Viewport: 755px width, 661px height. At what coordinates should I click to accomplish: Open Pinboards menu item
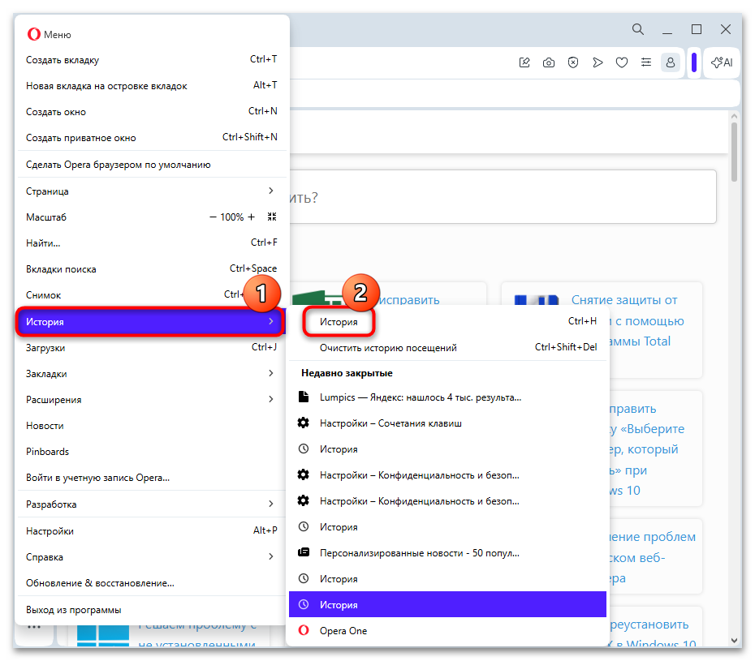click(152, 452)
